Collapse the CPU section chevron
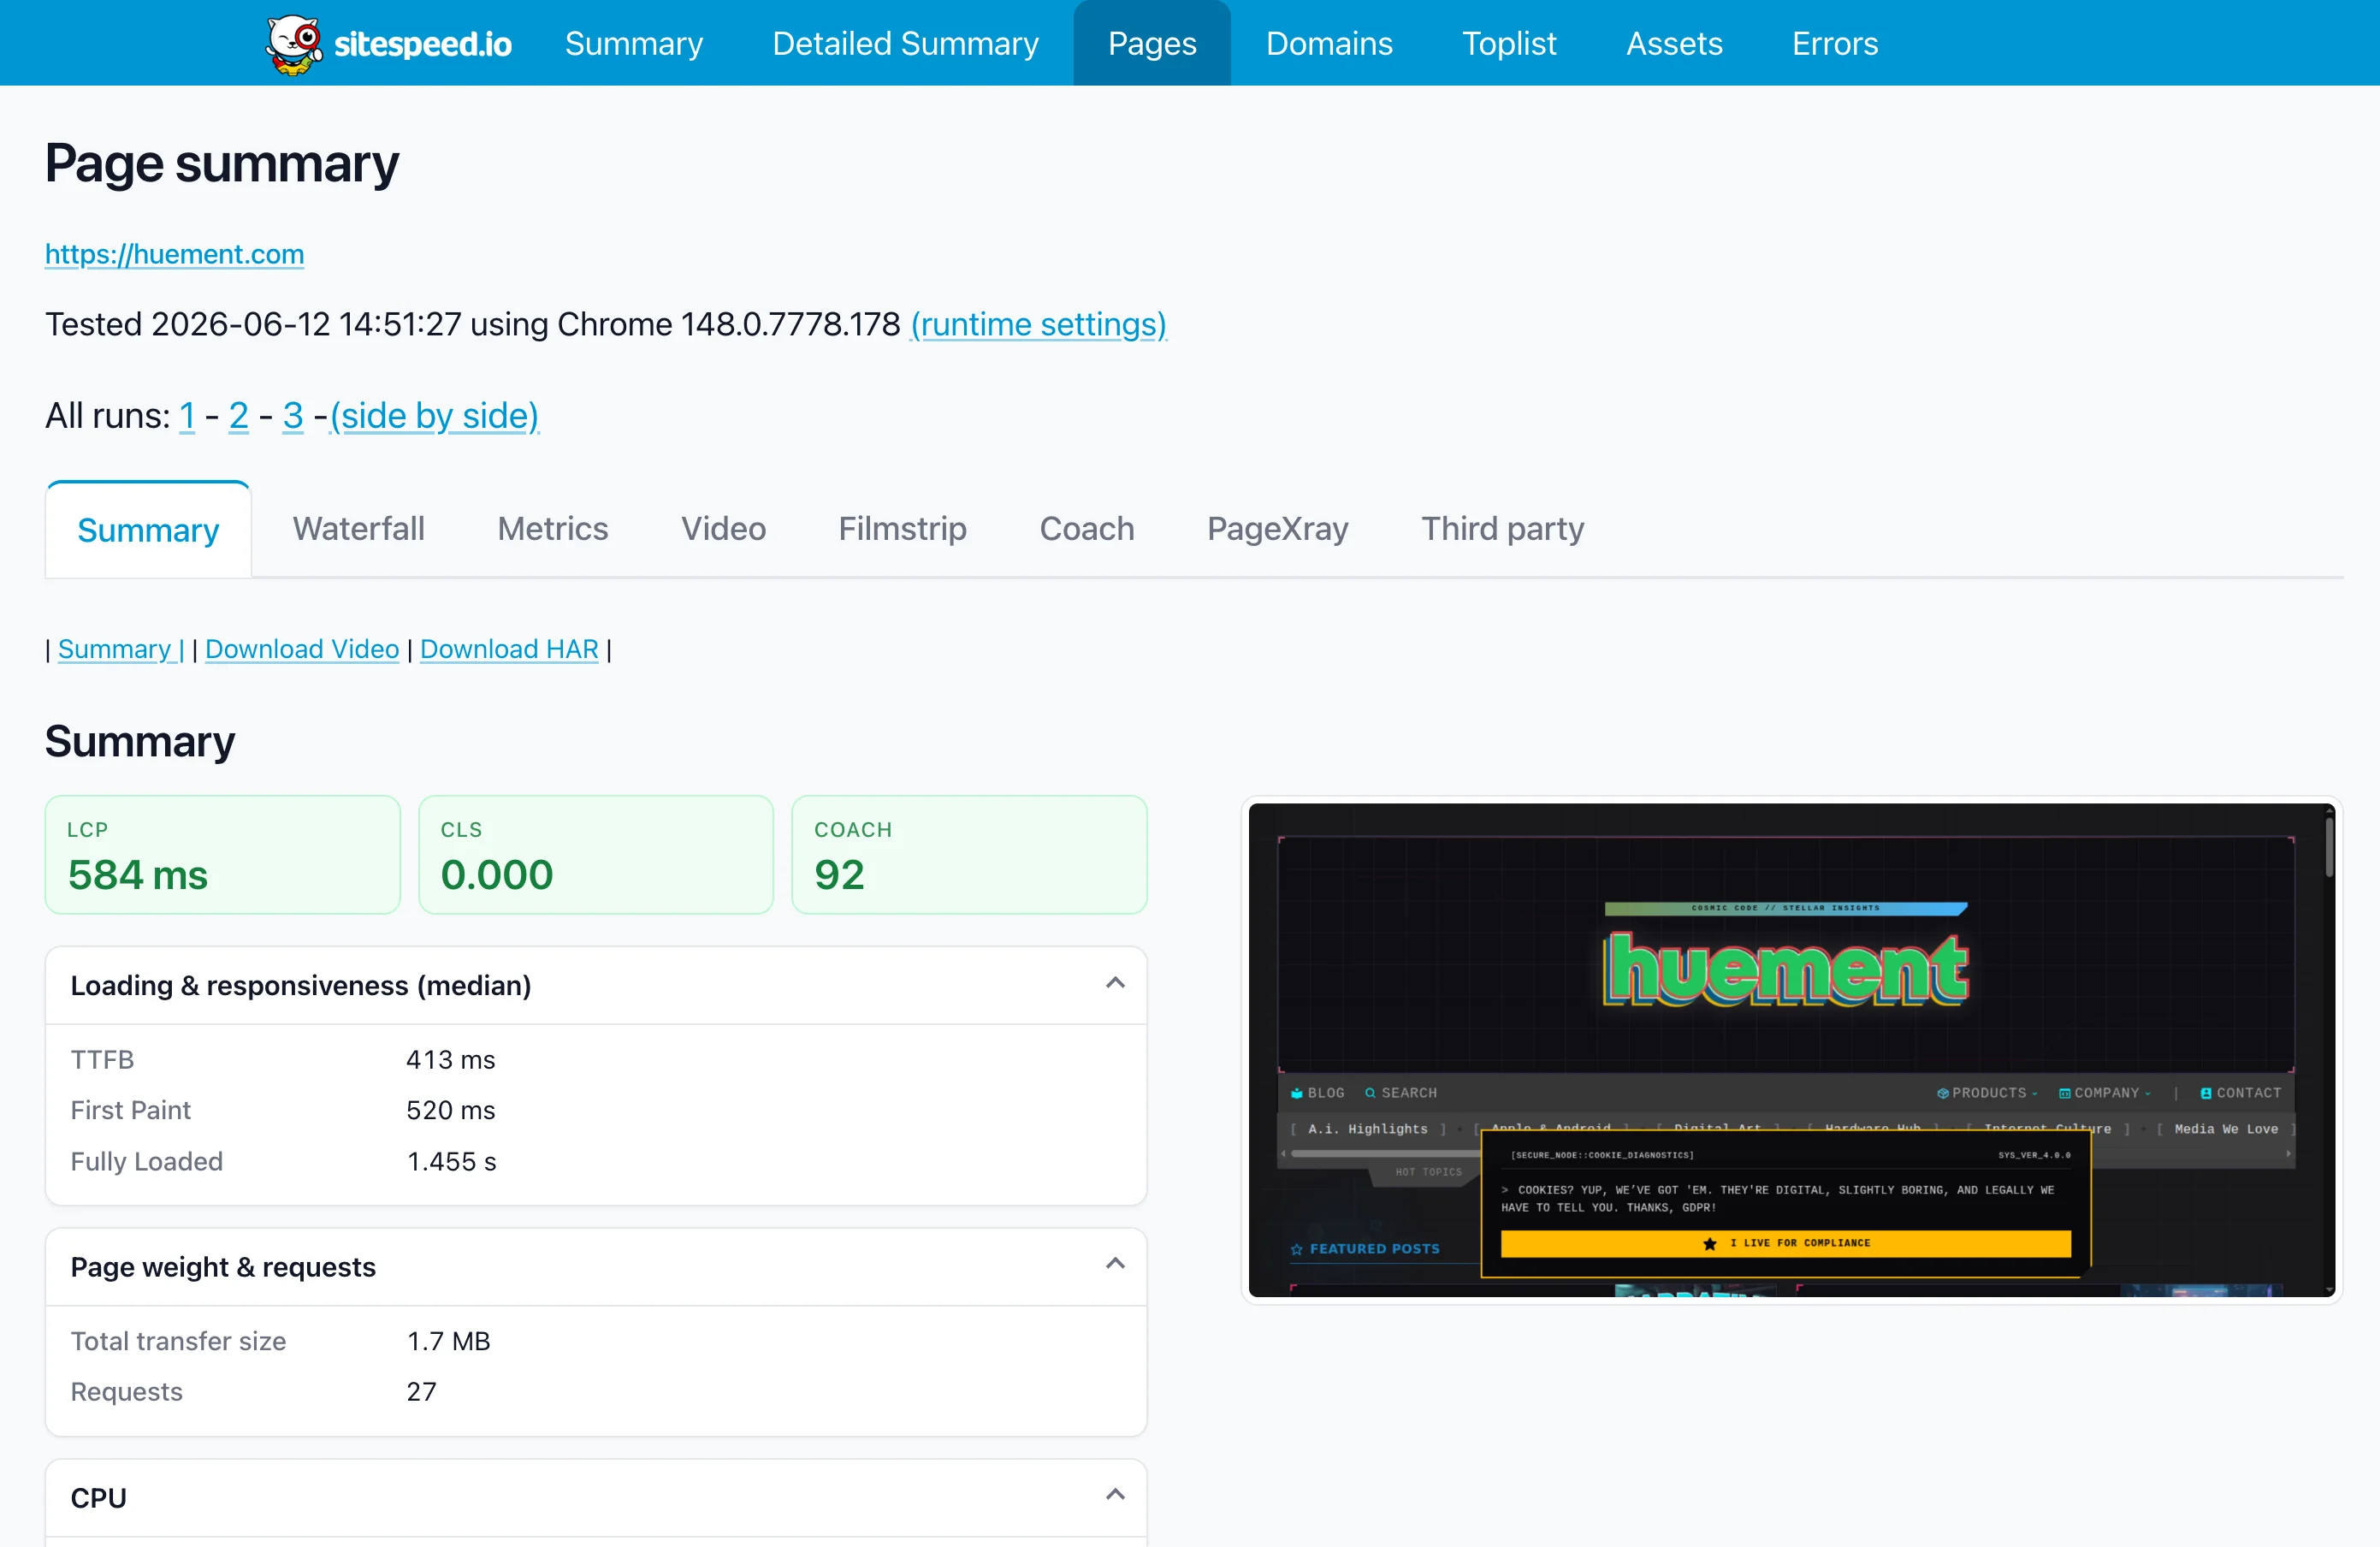2380x1547 pixels. click(1115, 1496)
